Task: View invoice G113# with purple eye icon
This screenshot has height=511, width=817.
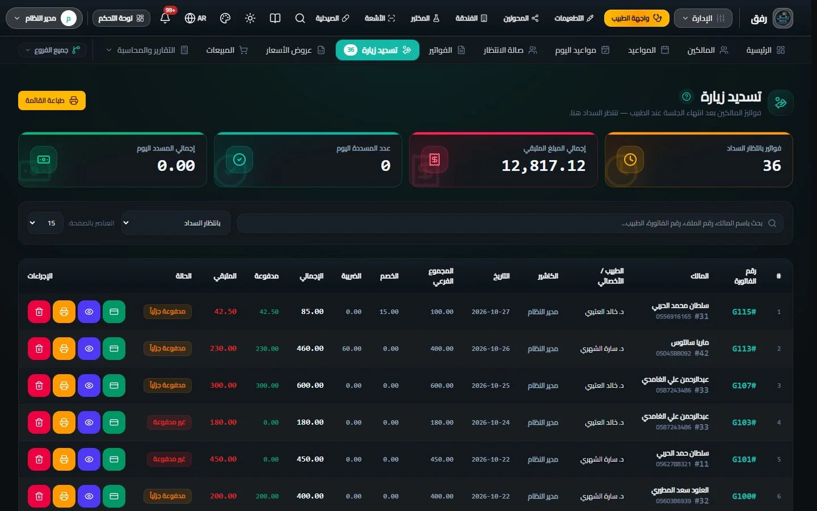Action: (89, 349)
